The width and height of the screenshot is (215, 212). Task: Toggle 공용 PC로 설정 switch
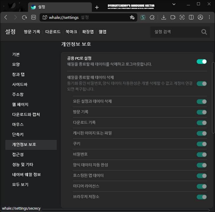coord(201,62)
